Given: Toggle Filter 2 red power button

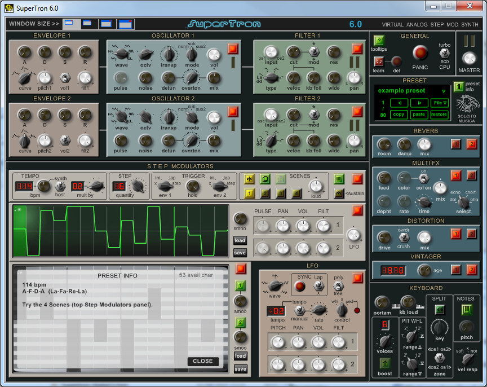Looking at the screenshot, I should pos(357,111).
